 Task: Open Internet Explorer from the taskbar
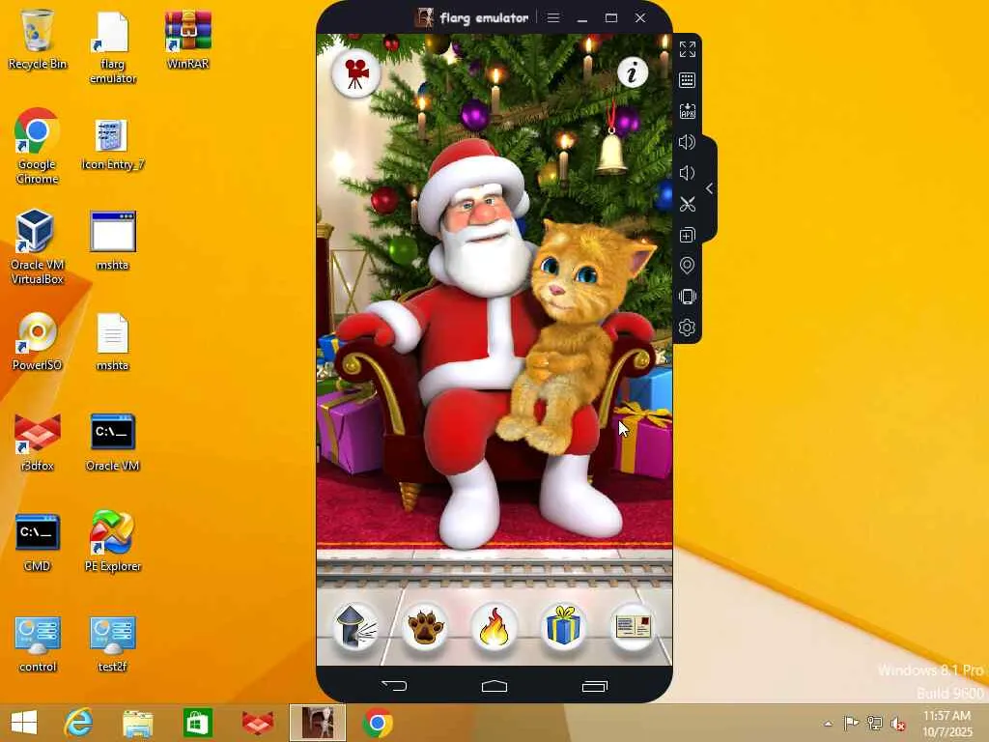point(78,723)
